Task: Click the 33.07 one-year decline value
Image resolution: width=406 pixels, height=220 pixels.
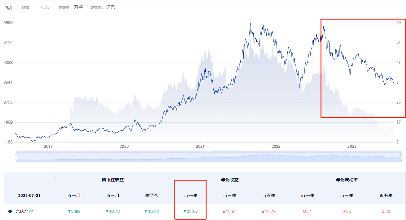Action: (190, 211)
